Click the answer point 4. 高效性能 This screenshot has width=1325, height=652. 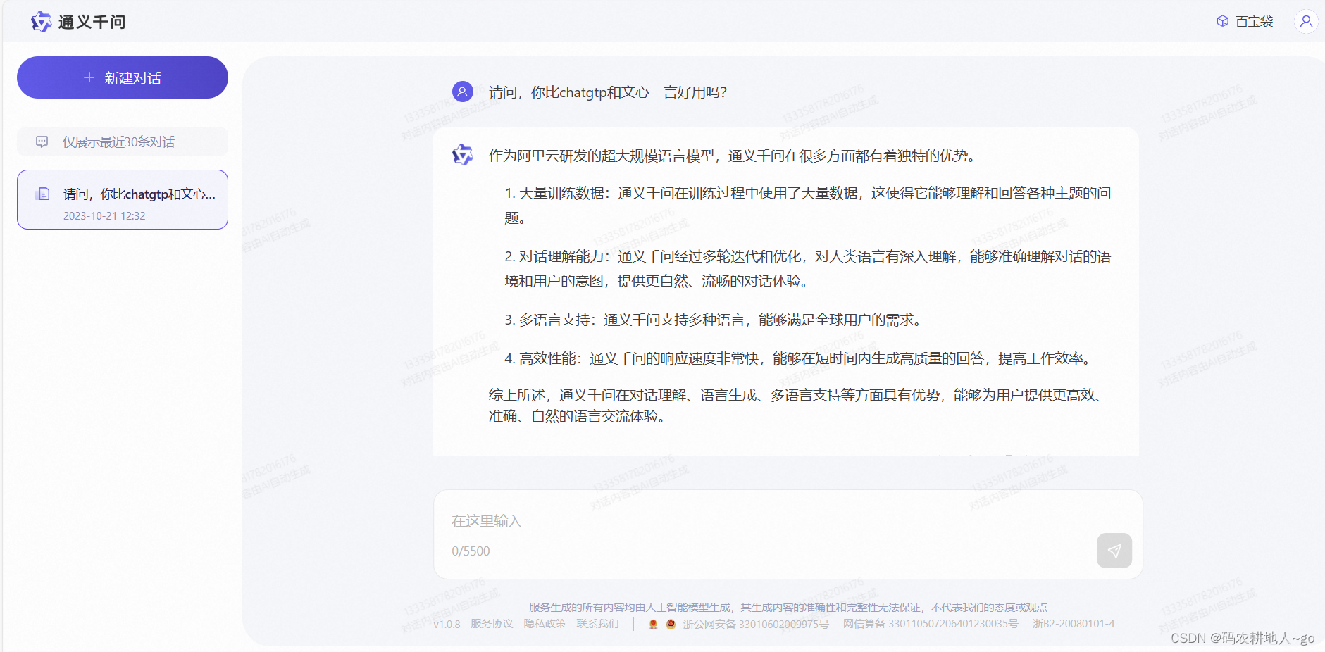pyautogui.click(x=800, y=358)
